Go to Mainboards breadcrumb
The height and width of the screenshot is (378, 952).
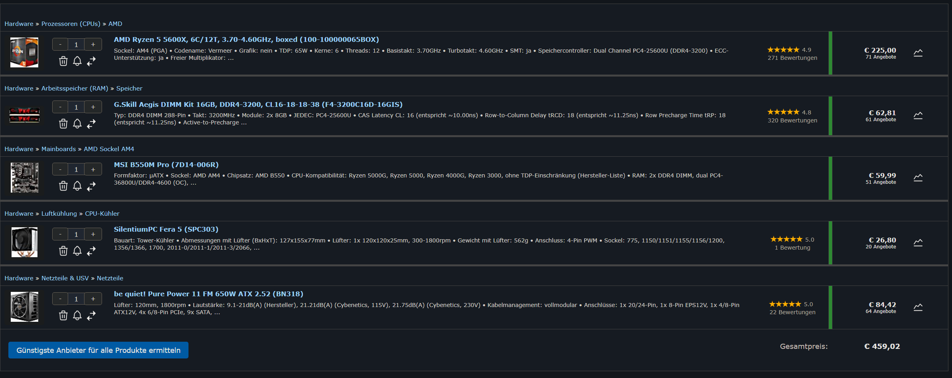pyautogui.click(x=59, y=149)
